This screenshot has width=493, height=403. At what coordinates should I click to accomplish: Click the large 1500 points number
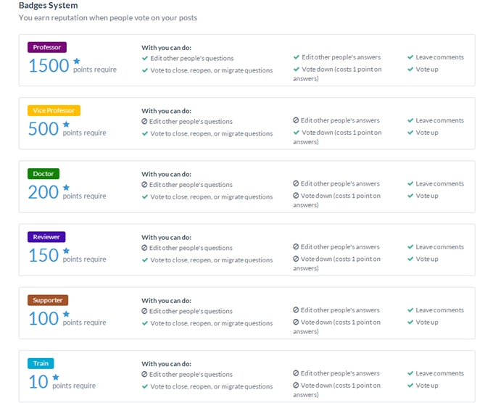pos(49,66)
